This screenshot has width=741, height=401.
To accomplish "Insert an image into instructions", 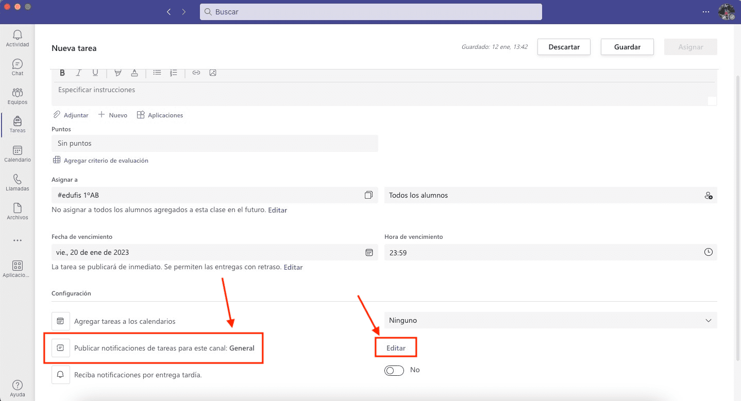I will [213, 73].
